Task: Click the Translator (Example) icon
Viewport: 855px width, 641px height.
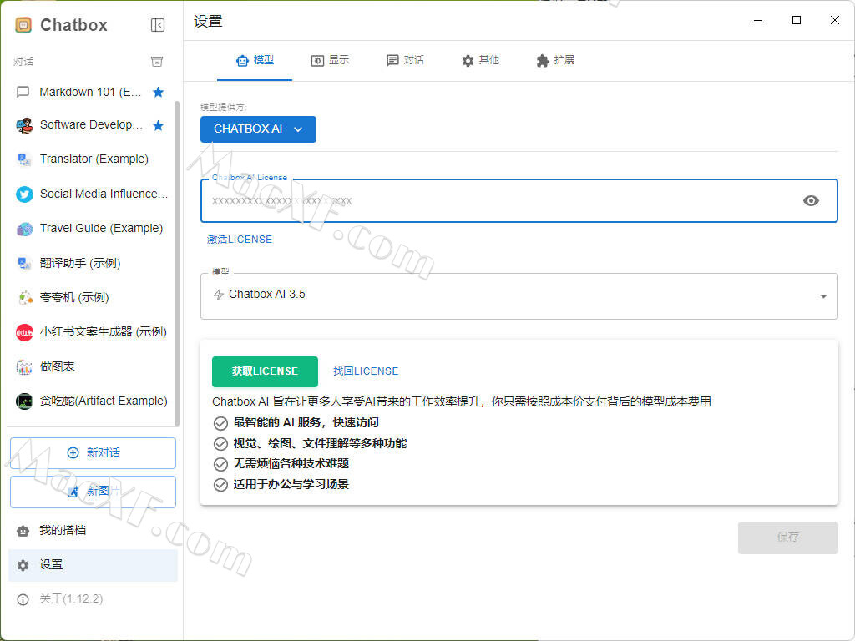Action: click(x=24, y=159)
